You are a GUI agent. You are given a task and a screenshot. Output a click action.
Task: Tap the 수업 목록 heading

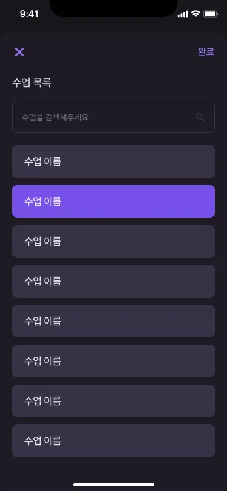click(31, 83)
